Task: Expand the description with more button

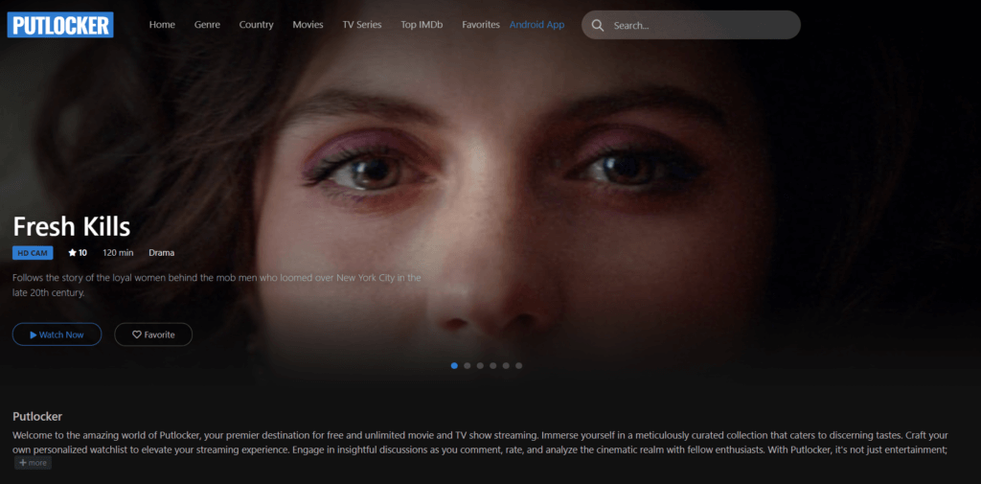Action: coord(33,463)
